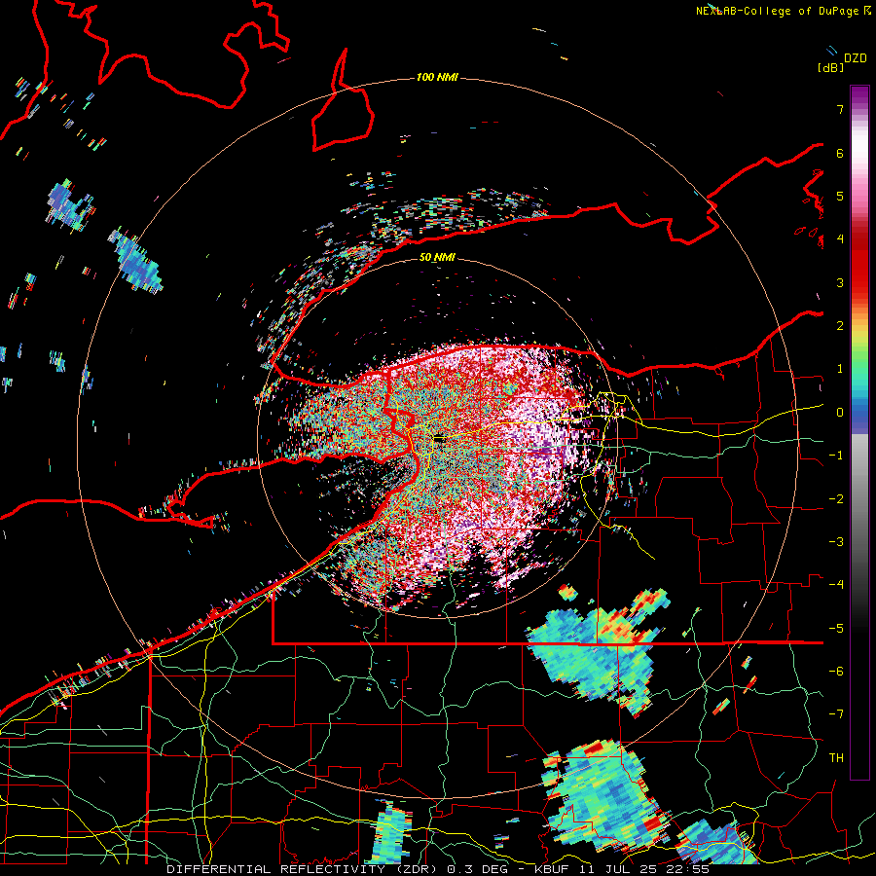
Task: Click the -5 value on the scale
Action: [x=836, y=629]
